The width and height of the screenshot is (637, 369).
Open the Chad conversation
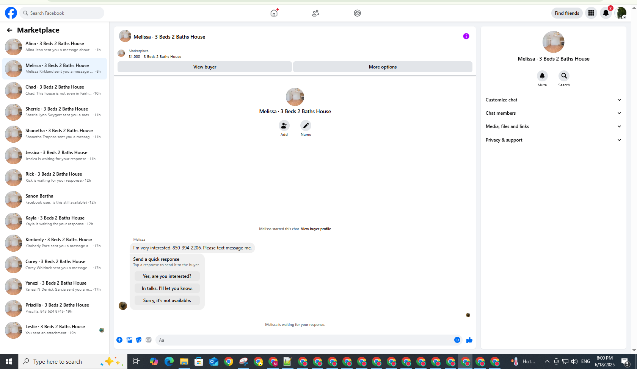(x=55, y=90)
